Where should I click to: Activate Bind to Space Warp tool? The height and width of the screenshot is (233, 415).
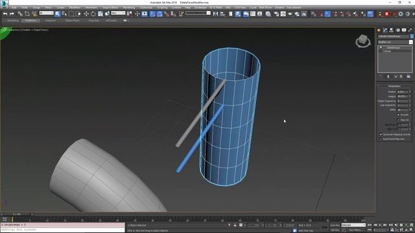pyautogui.click(x=34, y=14)
